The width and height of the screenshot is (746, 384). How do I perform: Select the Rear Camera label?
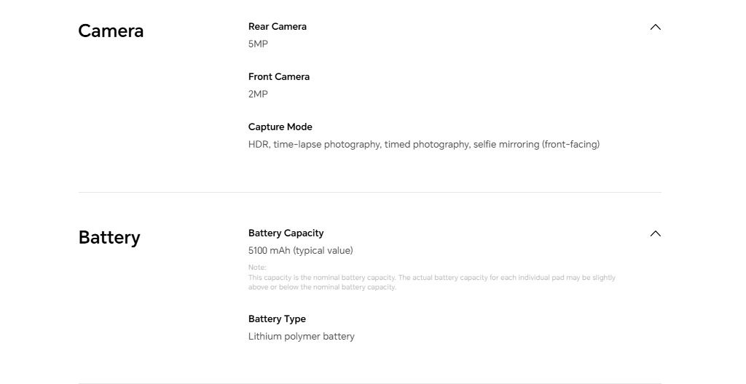pos(278,27)
